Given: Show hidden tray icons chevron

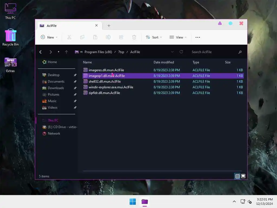Looking at the screenshot, I should (x=234, y=201).
